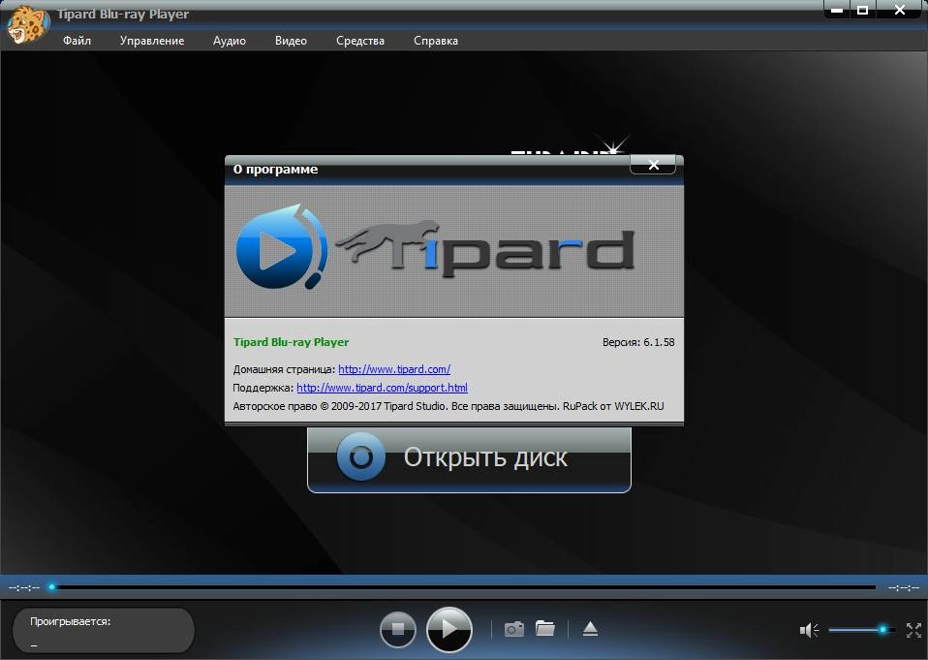Click the Авторское право copyright line

point(449,406)
